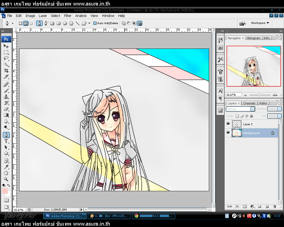
Task: Open layer Fill dropdown arrow
Action: tap(280, 116)
